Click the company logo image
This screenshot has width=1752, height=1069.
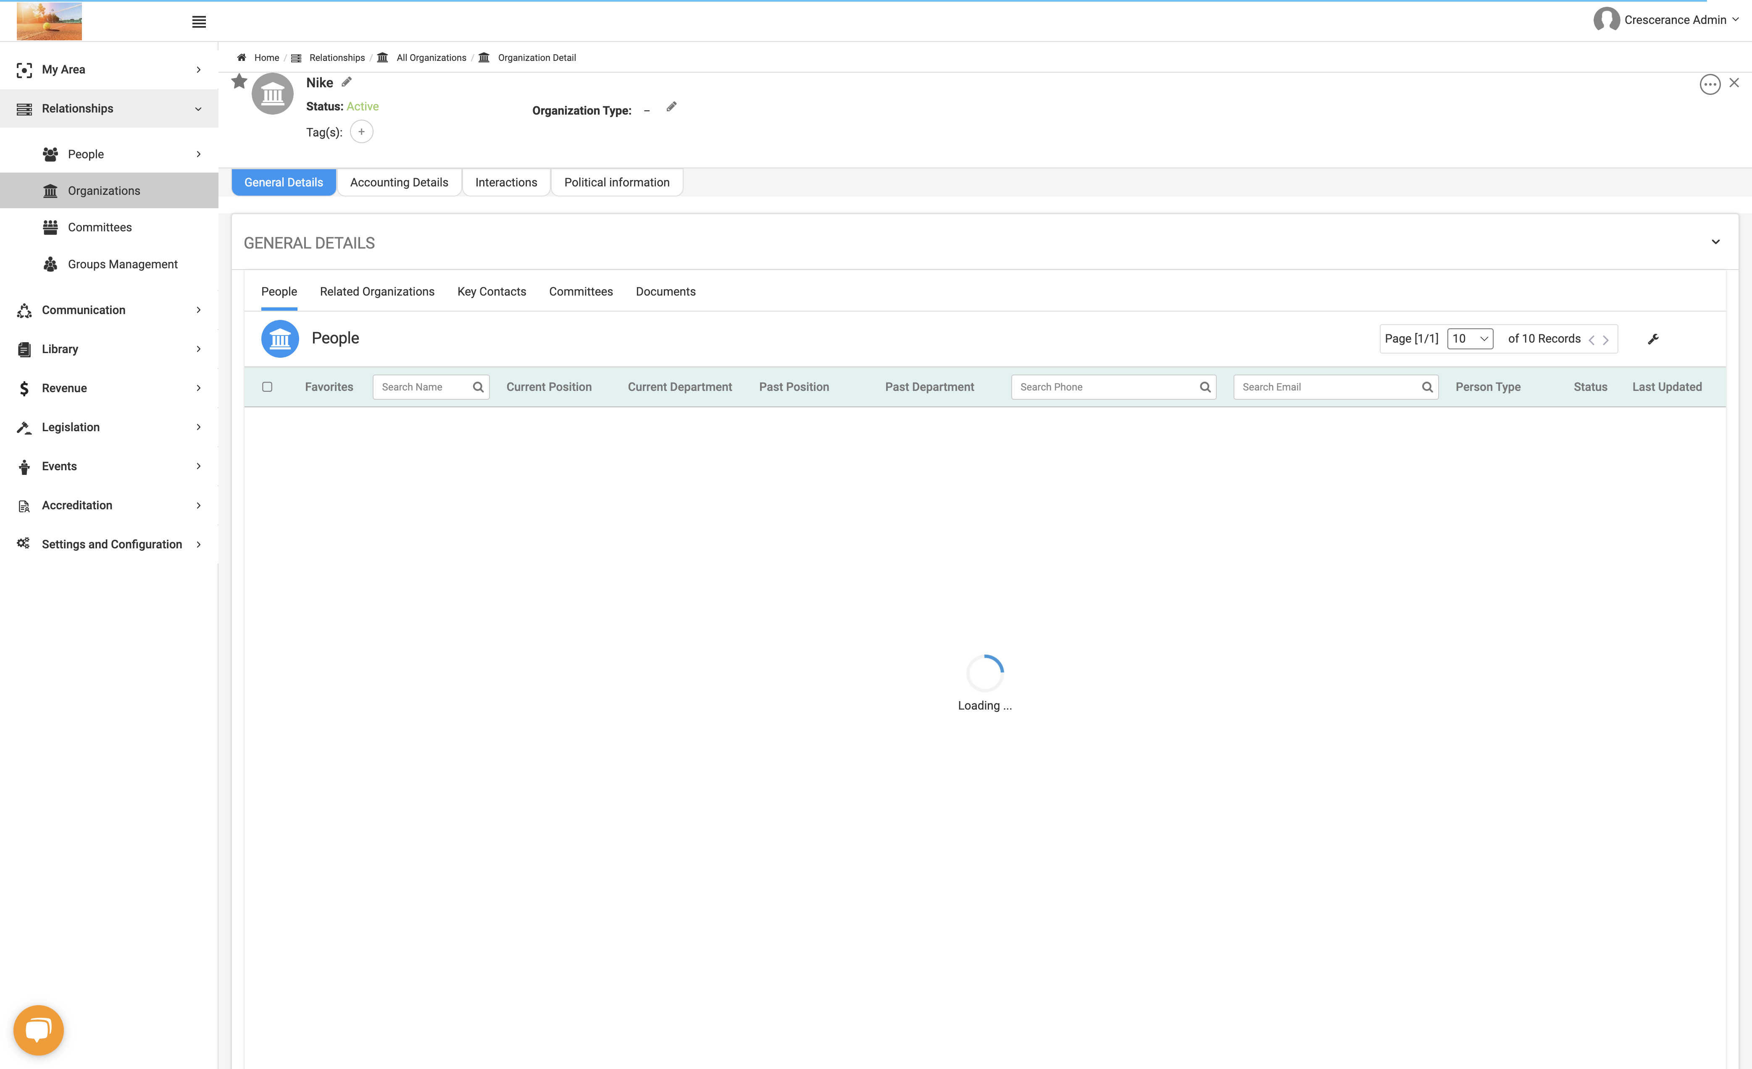point(49,21)
